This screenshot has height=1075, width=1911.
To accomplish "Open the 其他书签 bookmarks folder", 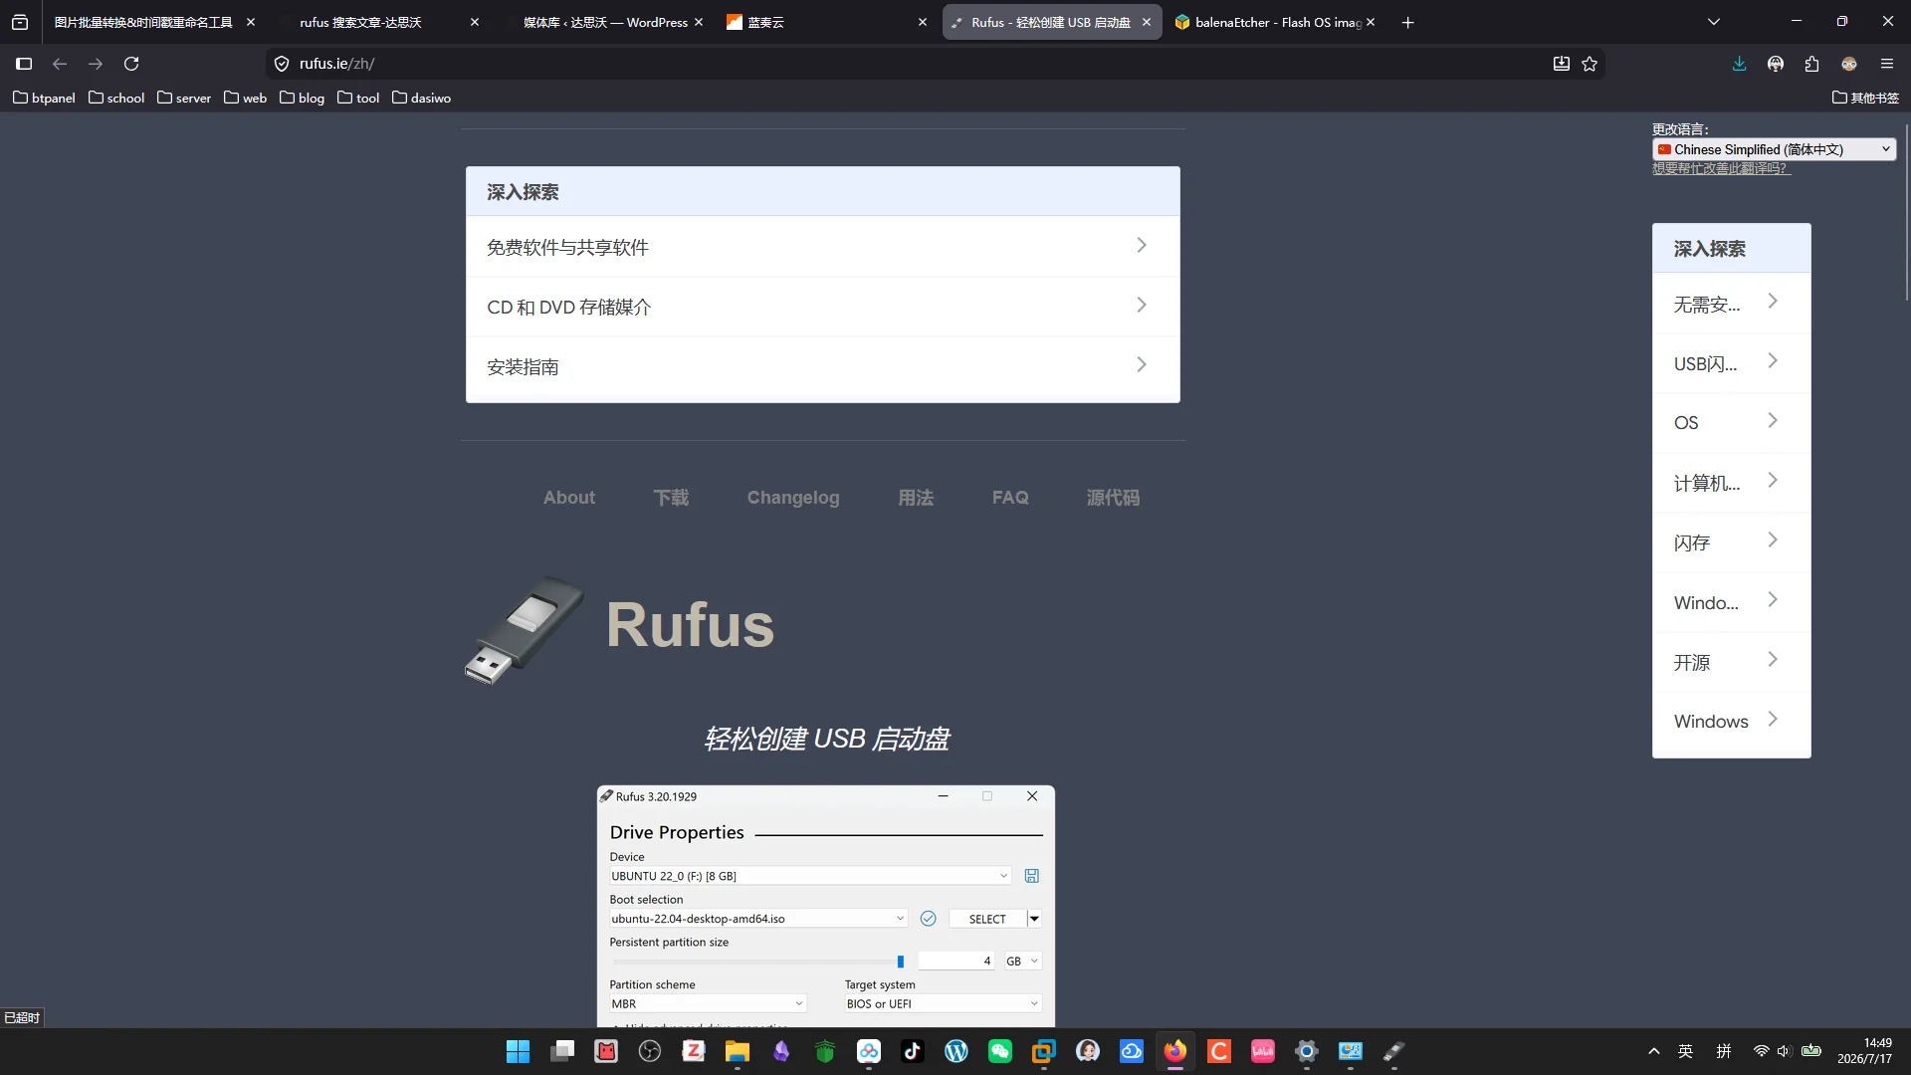I will pos(1865,98).
